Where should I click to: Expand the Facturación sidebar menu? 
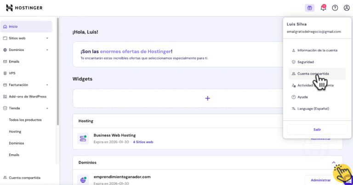[47, 85]
